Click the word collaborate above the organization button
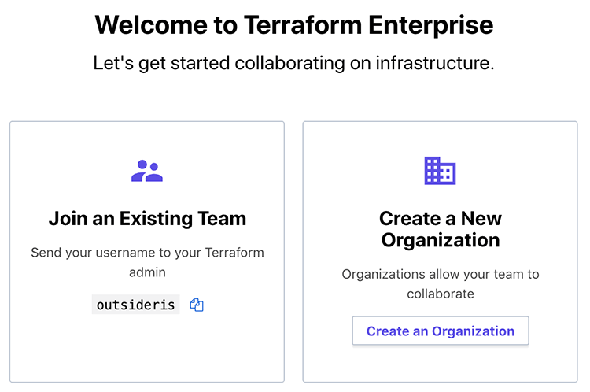The image size is (590, 392). [x=441, y=294]
